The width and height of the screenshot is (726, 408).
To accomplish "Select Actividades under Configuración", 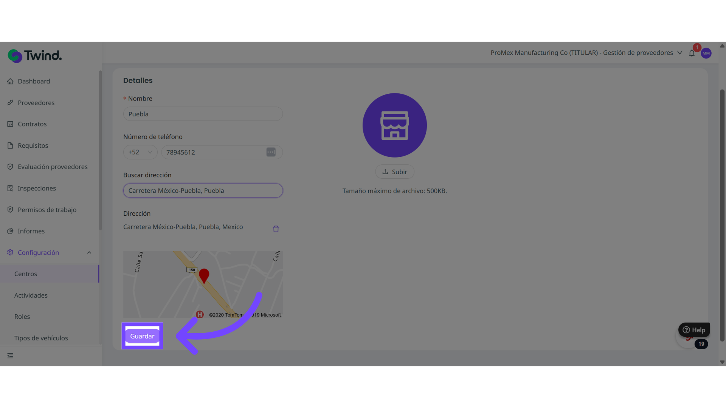I will pos(31,295).
